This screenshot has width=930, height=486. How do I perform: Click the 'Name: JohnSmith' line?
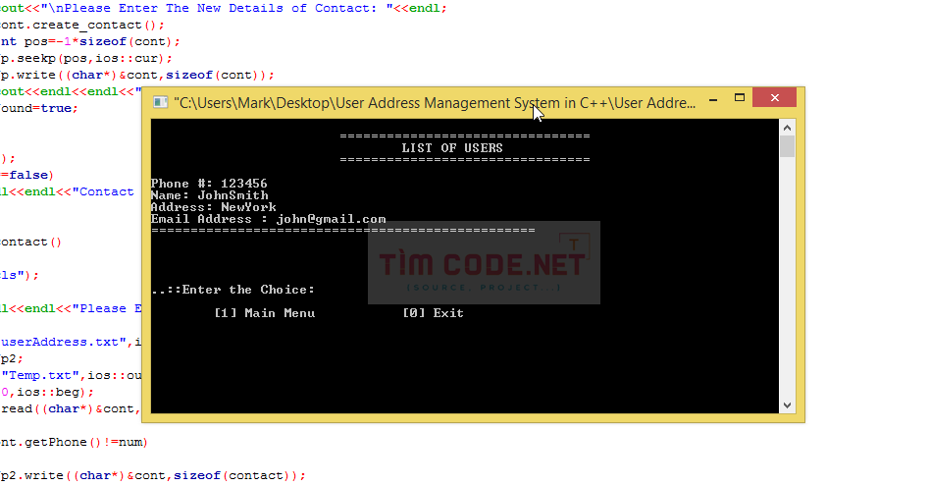point(209,195)
